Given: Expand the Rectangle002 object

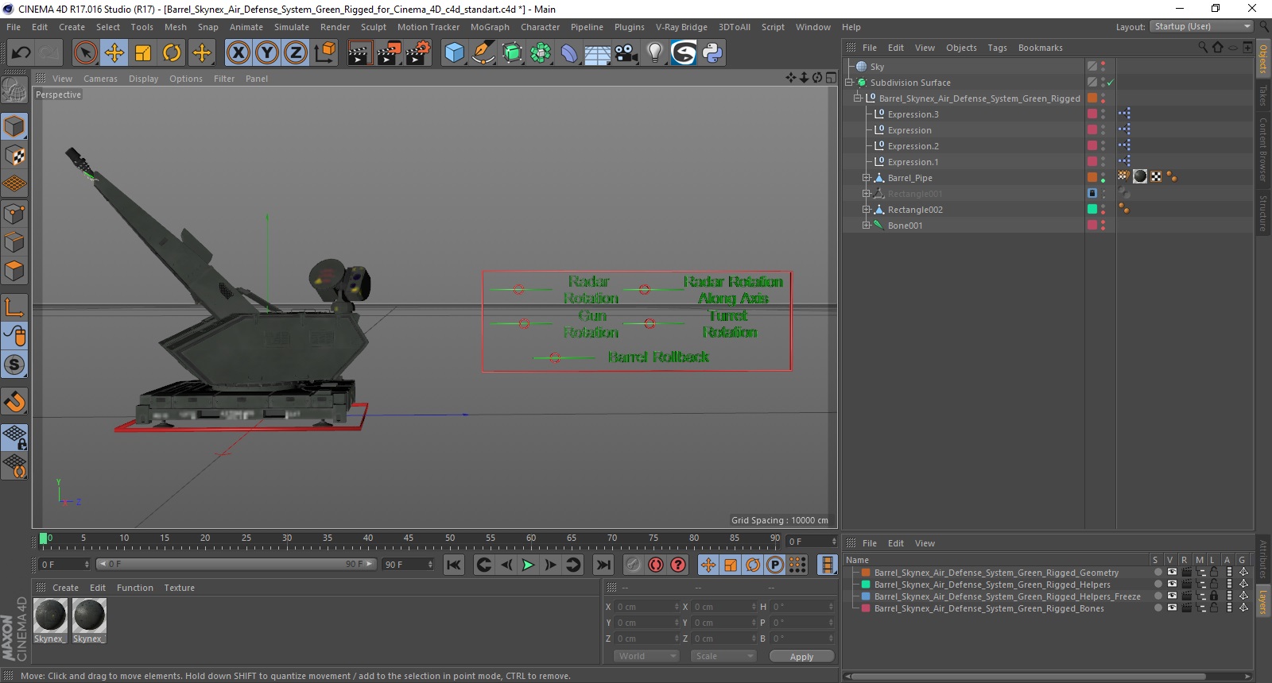Looking at the screenshot, I should click(867, 210).
